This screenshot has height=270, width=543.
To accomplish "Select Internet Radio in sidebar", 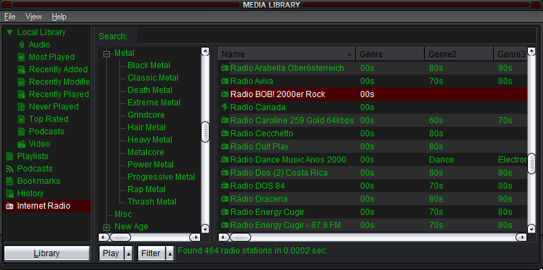I will (x=47, y=206).
